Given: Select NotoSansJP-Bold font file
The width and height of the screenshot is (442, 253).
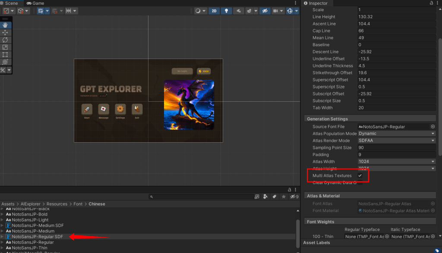Looking at the screenshot, I should (30, 214).
